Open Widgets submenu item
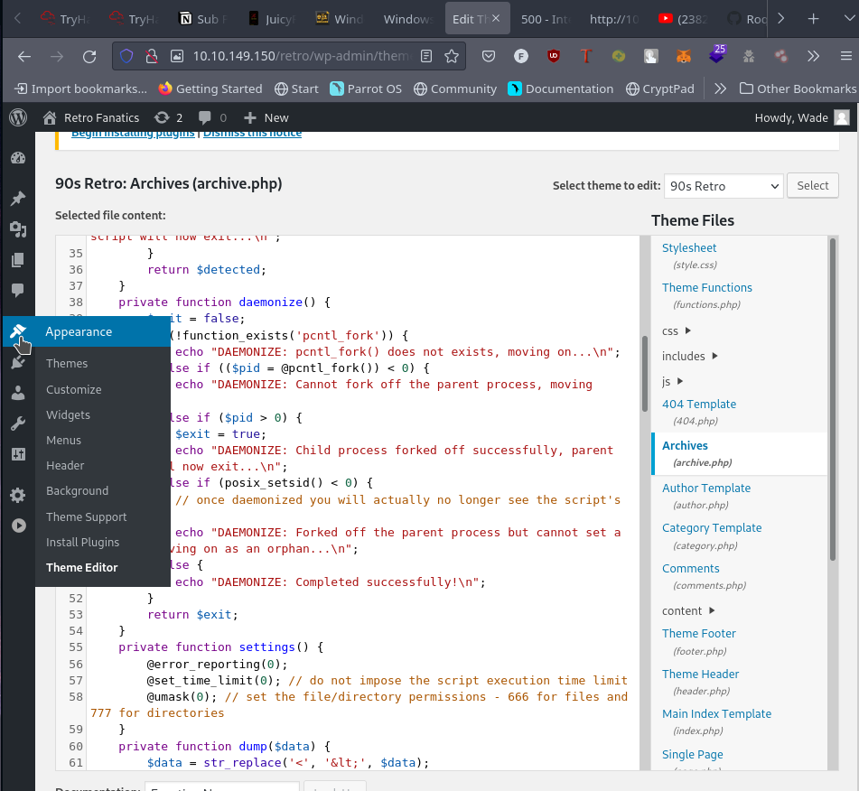This screenshot has height=791, width=859. tap(68, 415)
